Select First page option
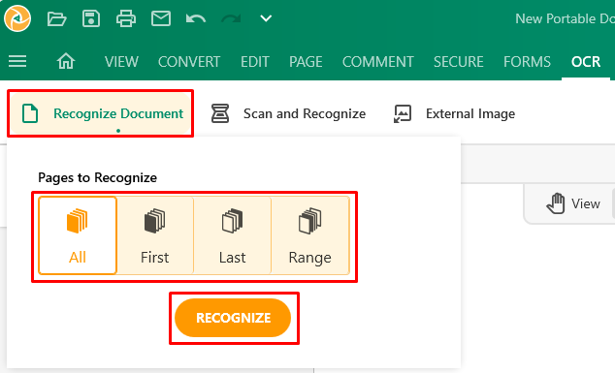This screenshot has height=373, width=615. [x=155, y=235]
